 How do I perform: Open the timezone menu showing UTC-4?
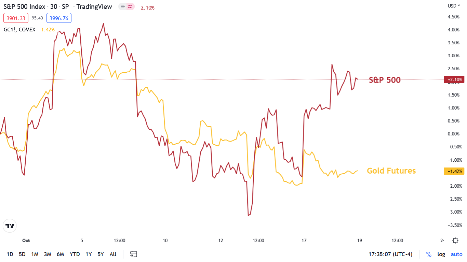(390, 254)
